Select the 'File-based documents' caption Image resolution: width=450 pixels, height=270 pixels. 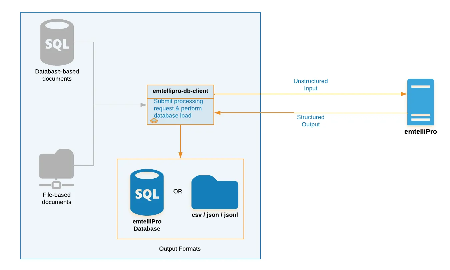(56, 198)
